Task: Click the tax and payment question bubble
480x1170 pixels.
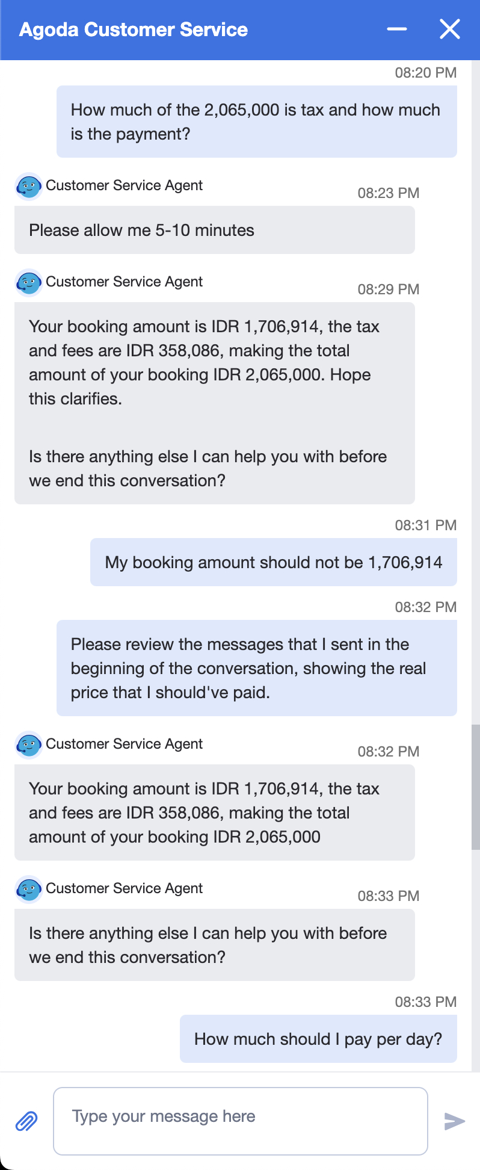Action: point(257,122)
